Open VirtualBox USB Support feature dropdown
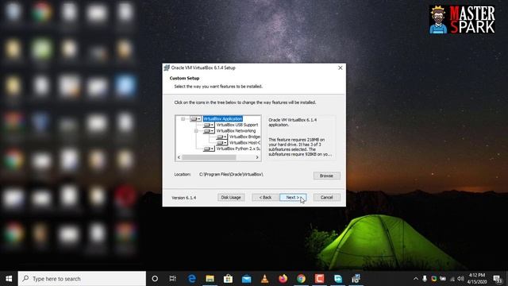Screen dimensions: 508x286 [209, 125]
